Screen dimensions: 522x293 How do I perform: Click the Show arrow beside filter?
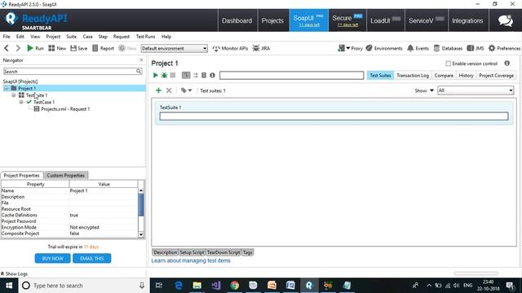point(431,90)
